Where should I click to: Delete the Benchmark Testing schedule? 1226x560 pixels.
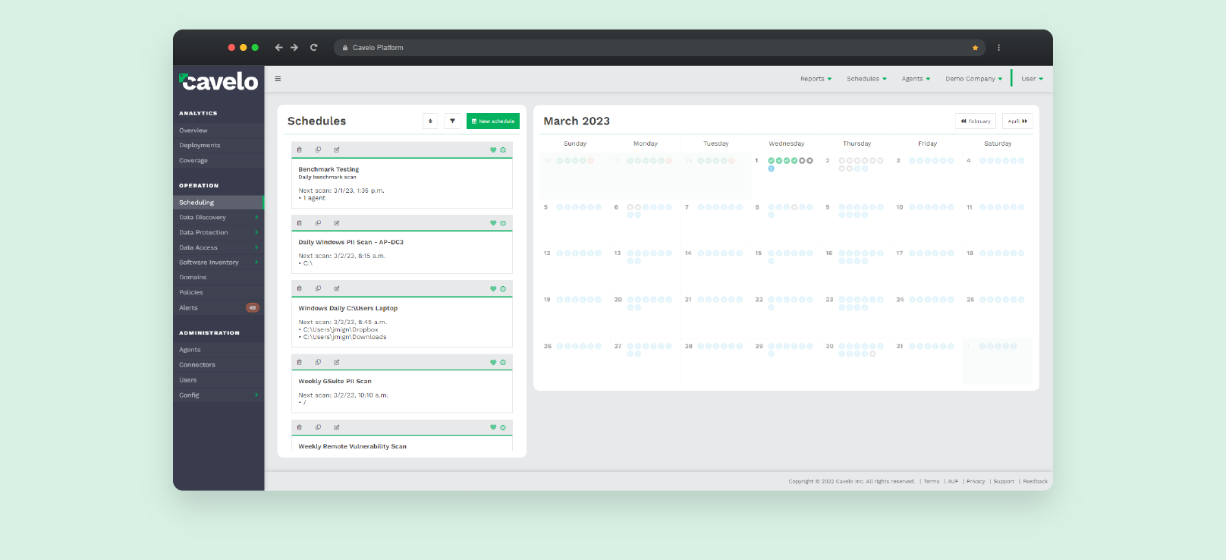[x=299, y=149]
